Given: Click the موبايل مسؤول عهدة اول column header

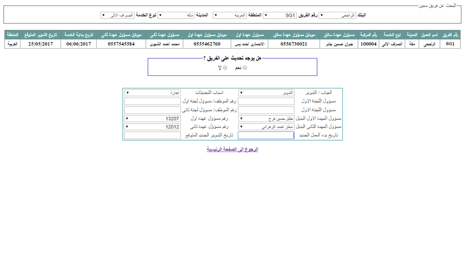Looking at the screenshot, I should click(207, 35).
